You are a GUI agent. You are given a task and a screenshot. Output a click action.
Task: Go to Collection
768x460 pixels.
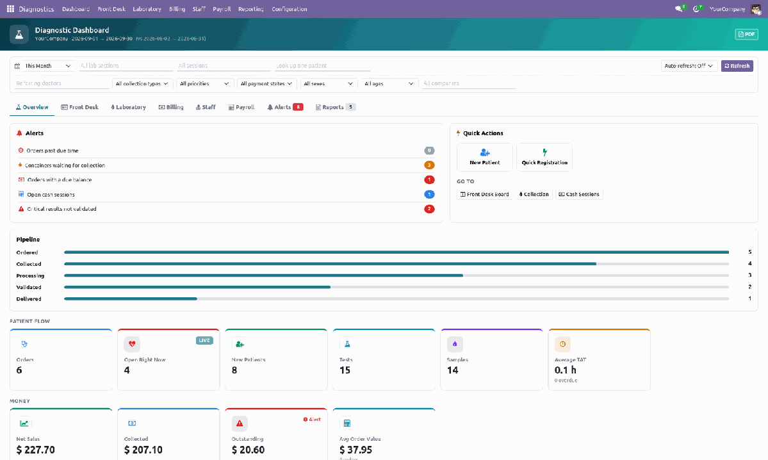point(534,195)
